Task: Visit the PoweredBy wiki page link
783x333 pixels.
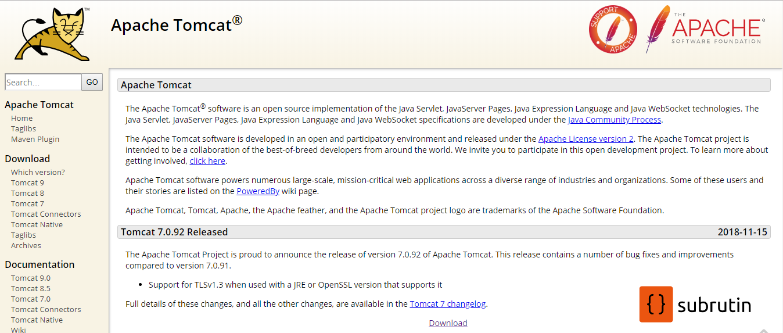Action: coord(258,191)
